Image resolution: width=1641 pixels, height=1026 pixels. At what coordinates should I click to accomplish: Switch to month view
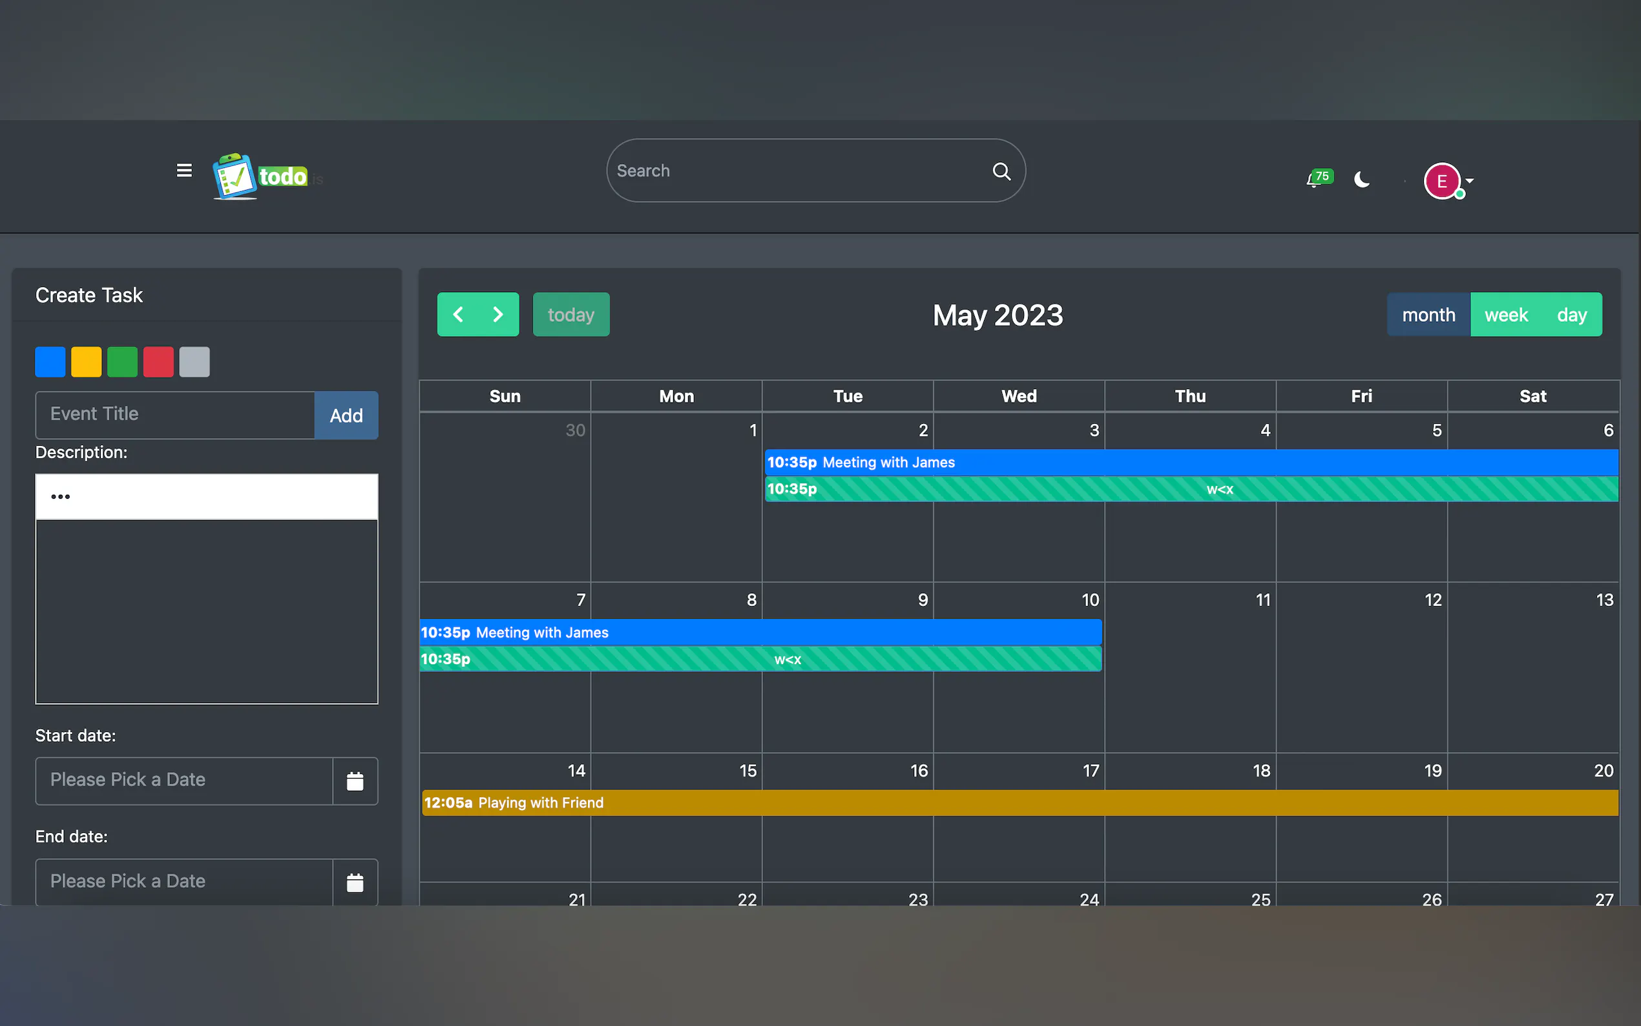point(1428,315)
